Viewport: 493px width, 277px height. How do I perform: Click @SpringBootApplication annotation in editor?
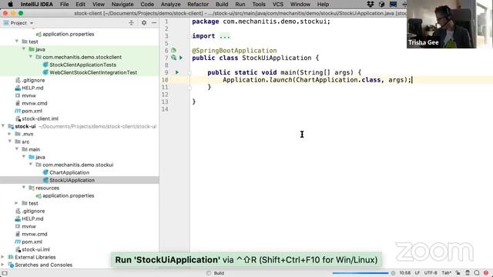tap(234, 51)
